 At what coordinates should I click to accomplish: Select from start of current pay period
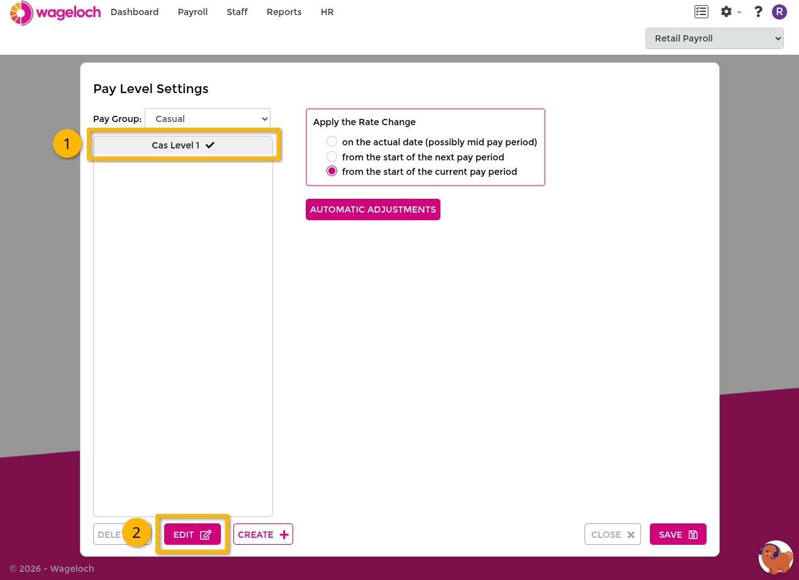coord(332,171)
